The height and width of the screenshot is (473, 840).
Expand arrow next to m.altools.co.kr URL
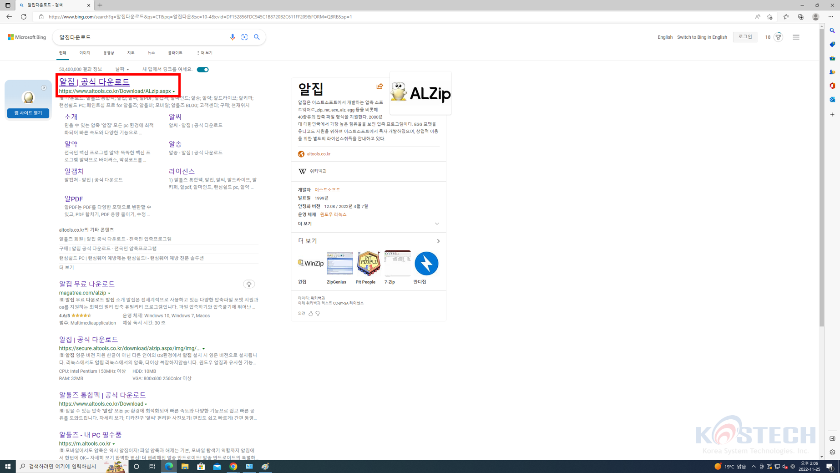114,444
